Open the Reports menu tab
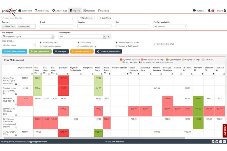Viewport: 227px width, 151px height. click(75, 11)
